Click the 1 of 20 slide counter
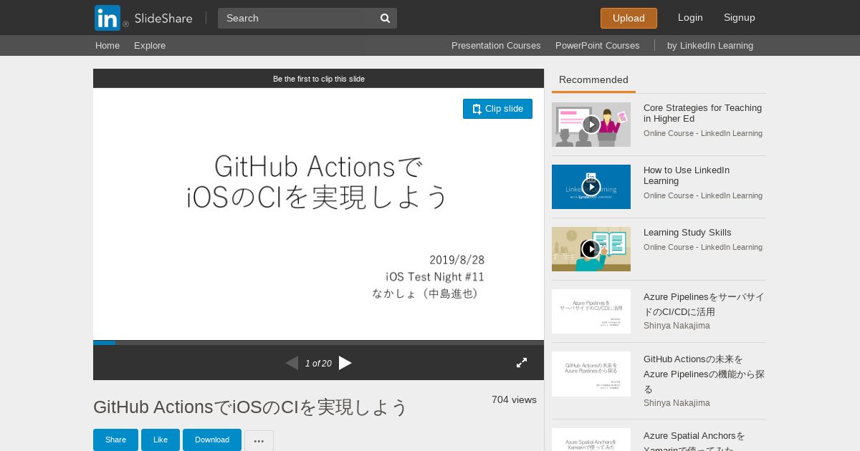860x451 pixels. click(318, 364)
